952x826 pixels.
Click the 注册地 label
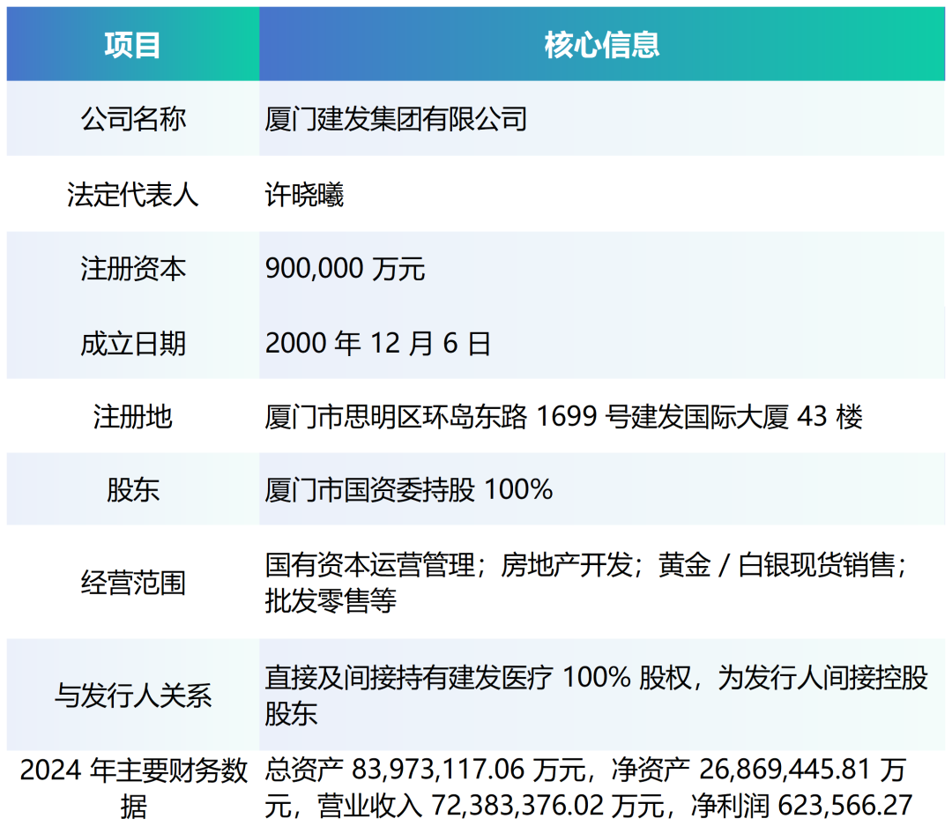(133, 417)
